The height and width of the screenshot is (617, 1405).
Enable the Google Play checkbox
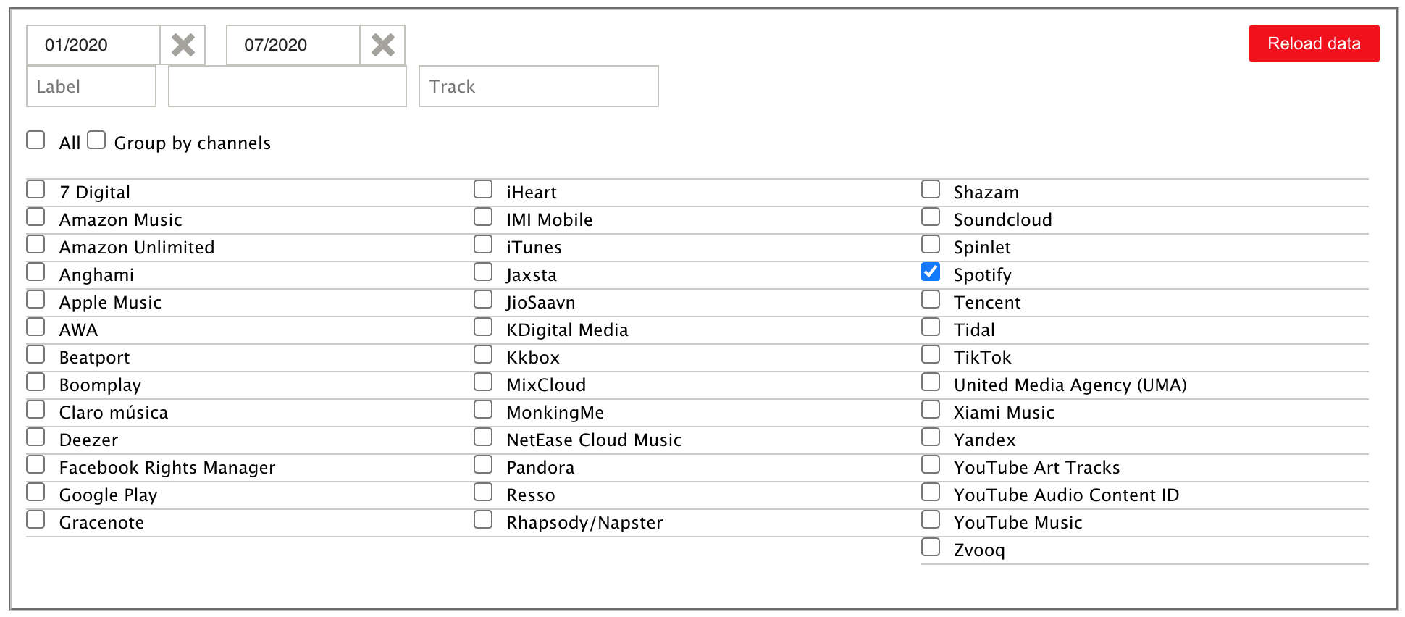pyautogui.click(x=35, y=492)
